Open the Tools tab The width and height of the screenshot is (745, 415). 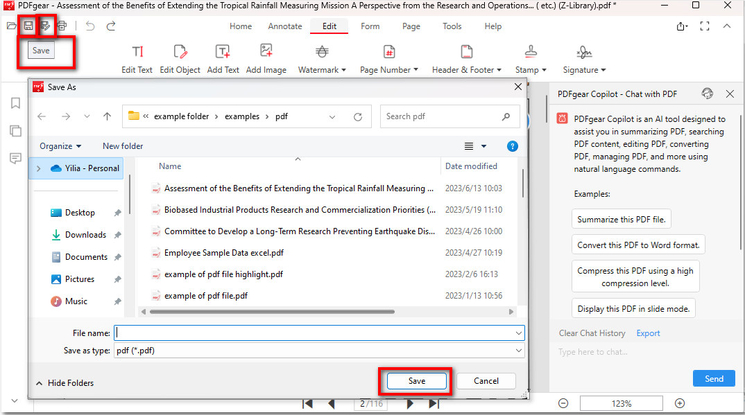tap(452, 26)
